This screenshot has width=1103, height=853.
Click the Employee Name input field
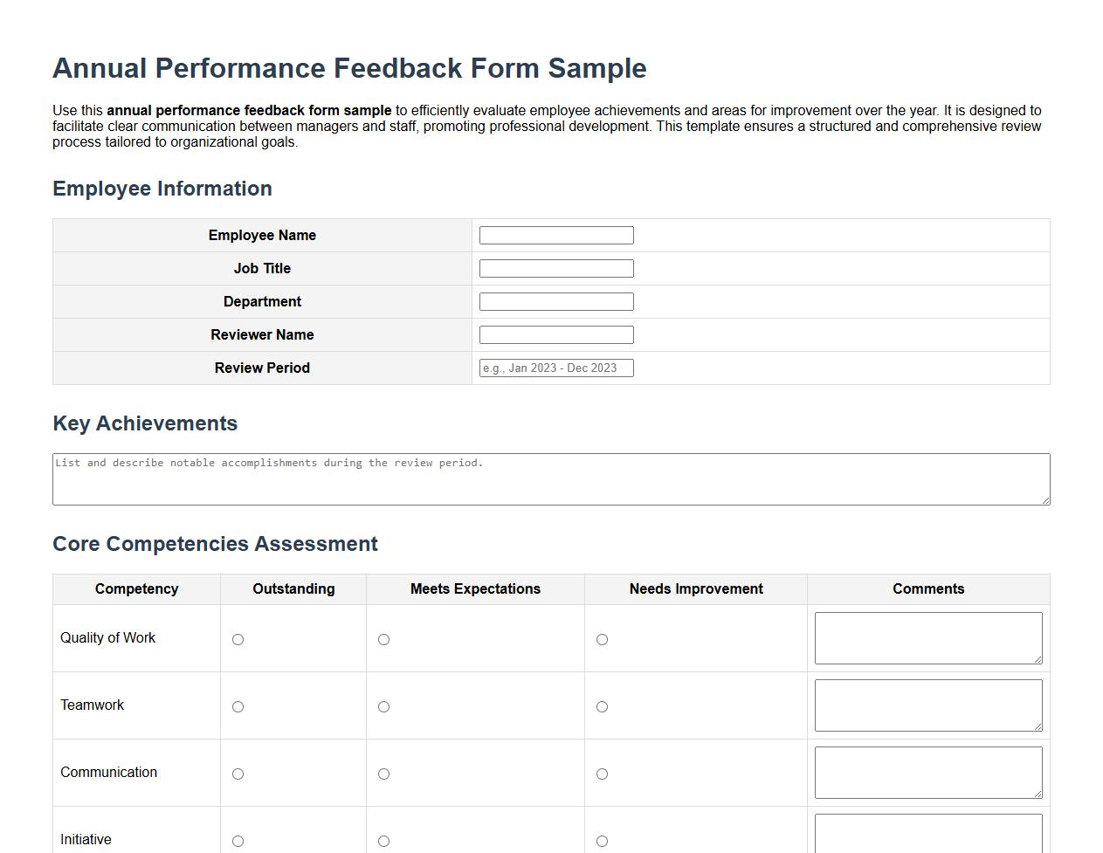(x=555, y=235)
